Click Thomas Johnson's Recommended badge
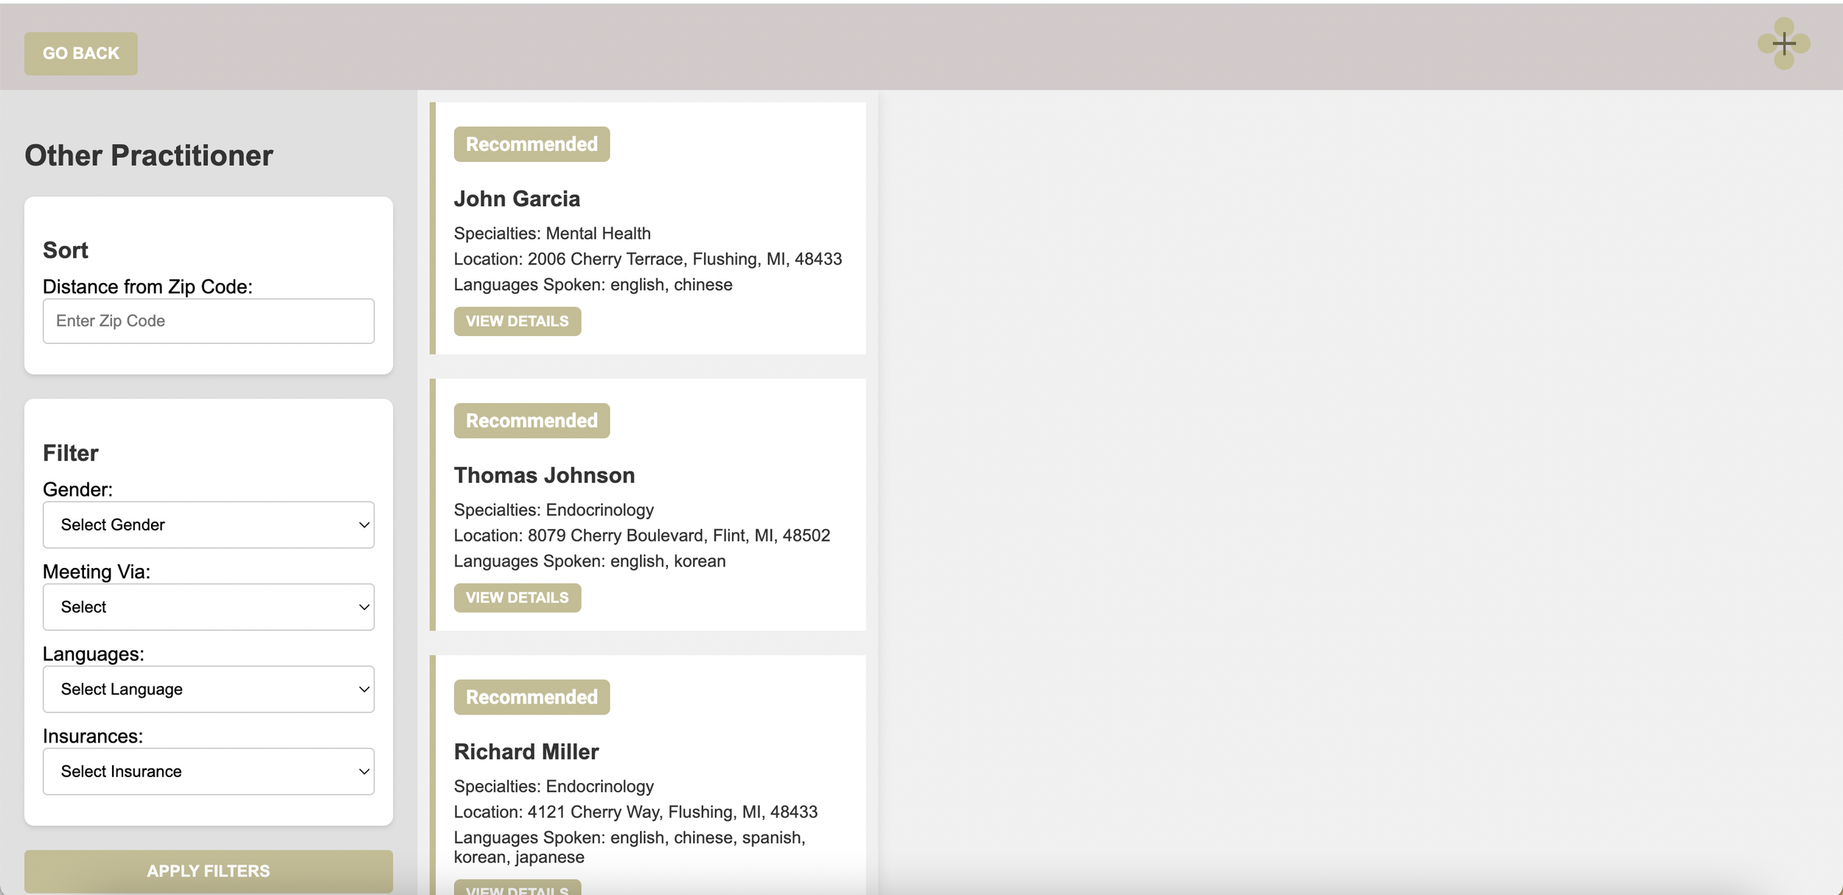This screenshot has width=1843, height=895. coord(532,421)
